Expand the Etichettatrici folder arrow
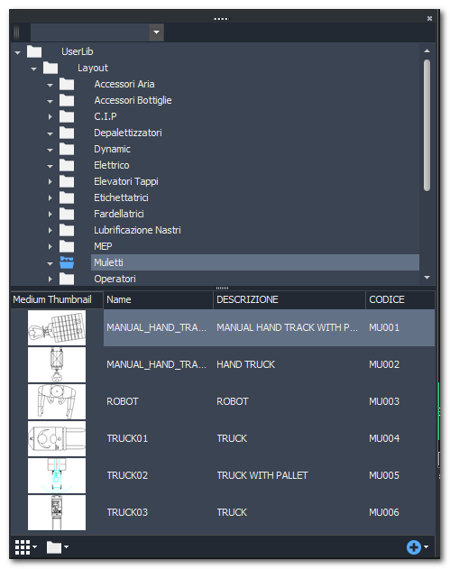 [x=51, y=197]
